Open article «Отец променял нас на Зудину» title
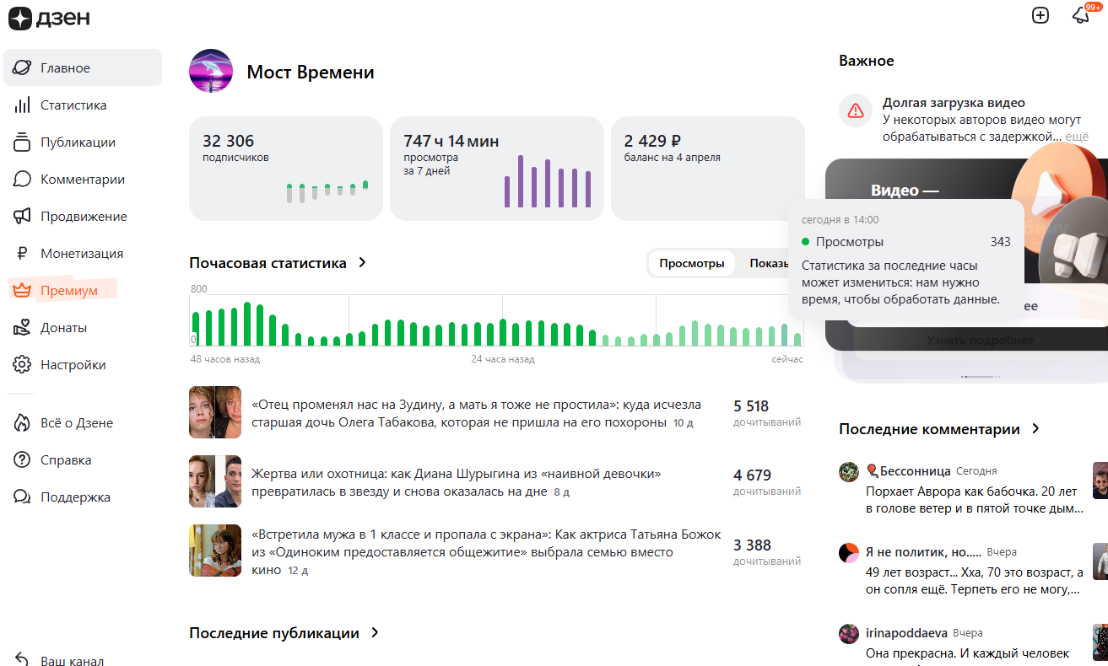Image resolution: width=1108 pixels, height=666 pixels. point(476,413)
